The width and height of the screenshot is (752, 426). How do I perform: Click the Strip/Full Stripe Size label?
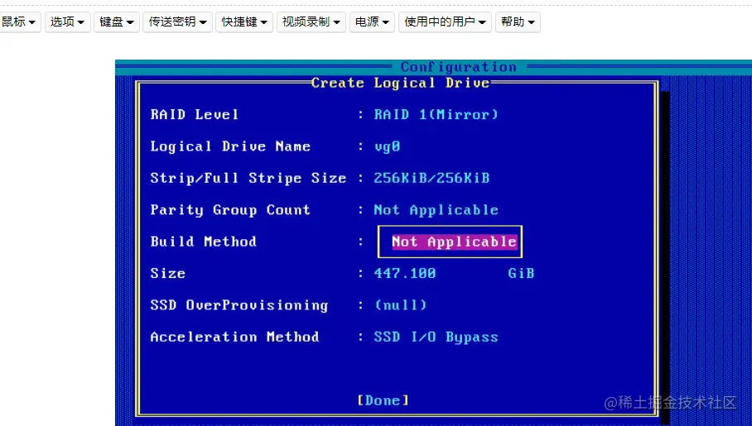click(248, 179)
